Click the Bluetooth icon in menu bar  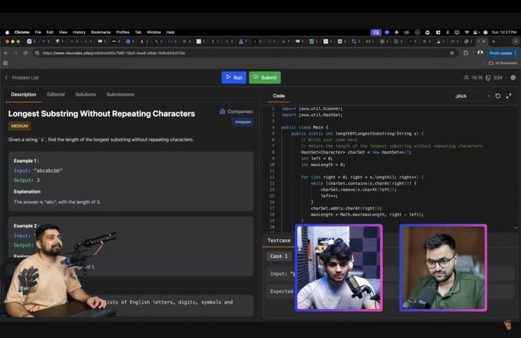click(x=447, y=32)
